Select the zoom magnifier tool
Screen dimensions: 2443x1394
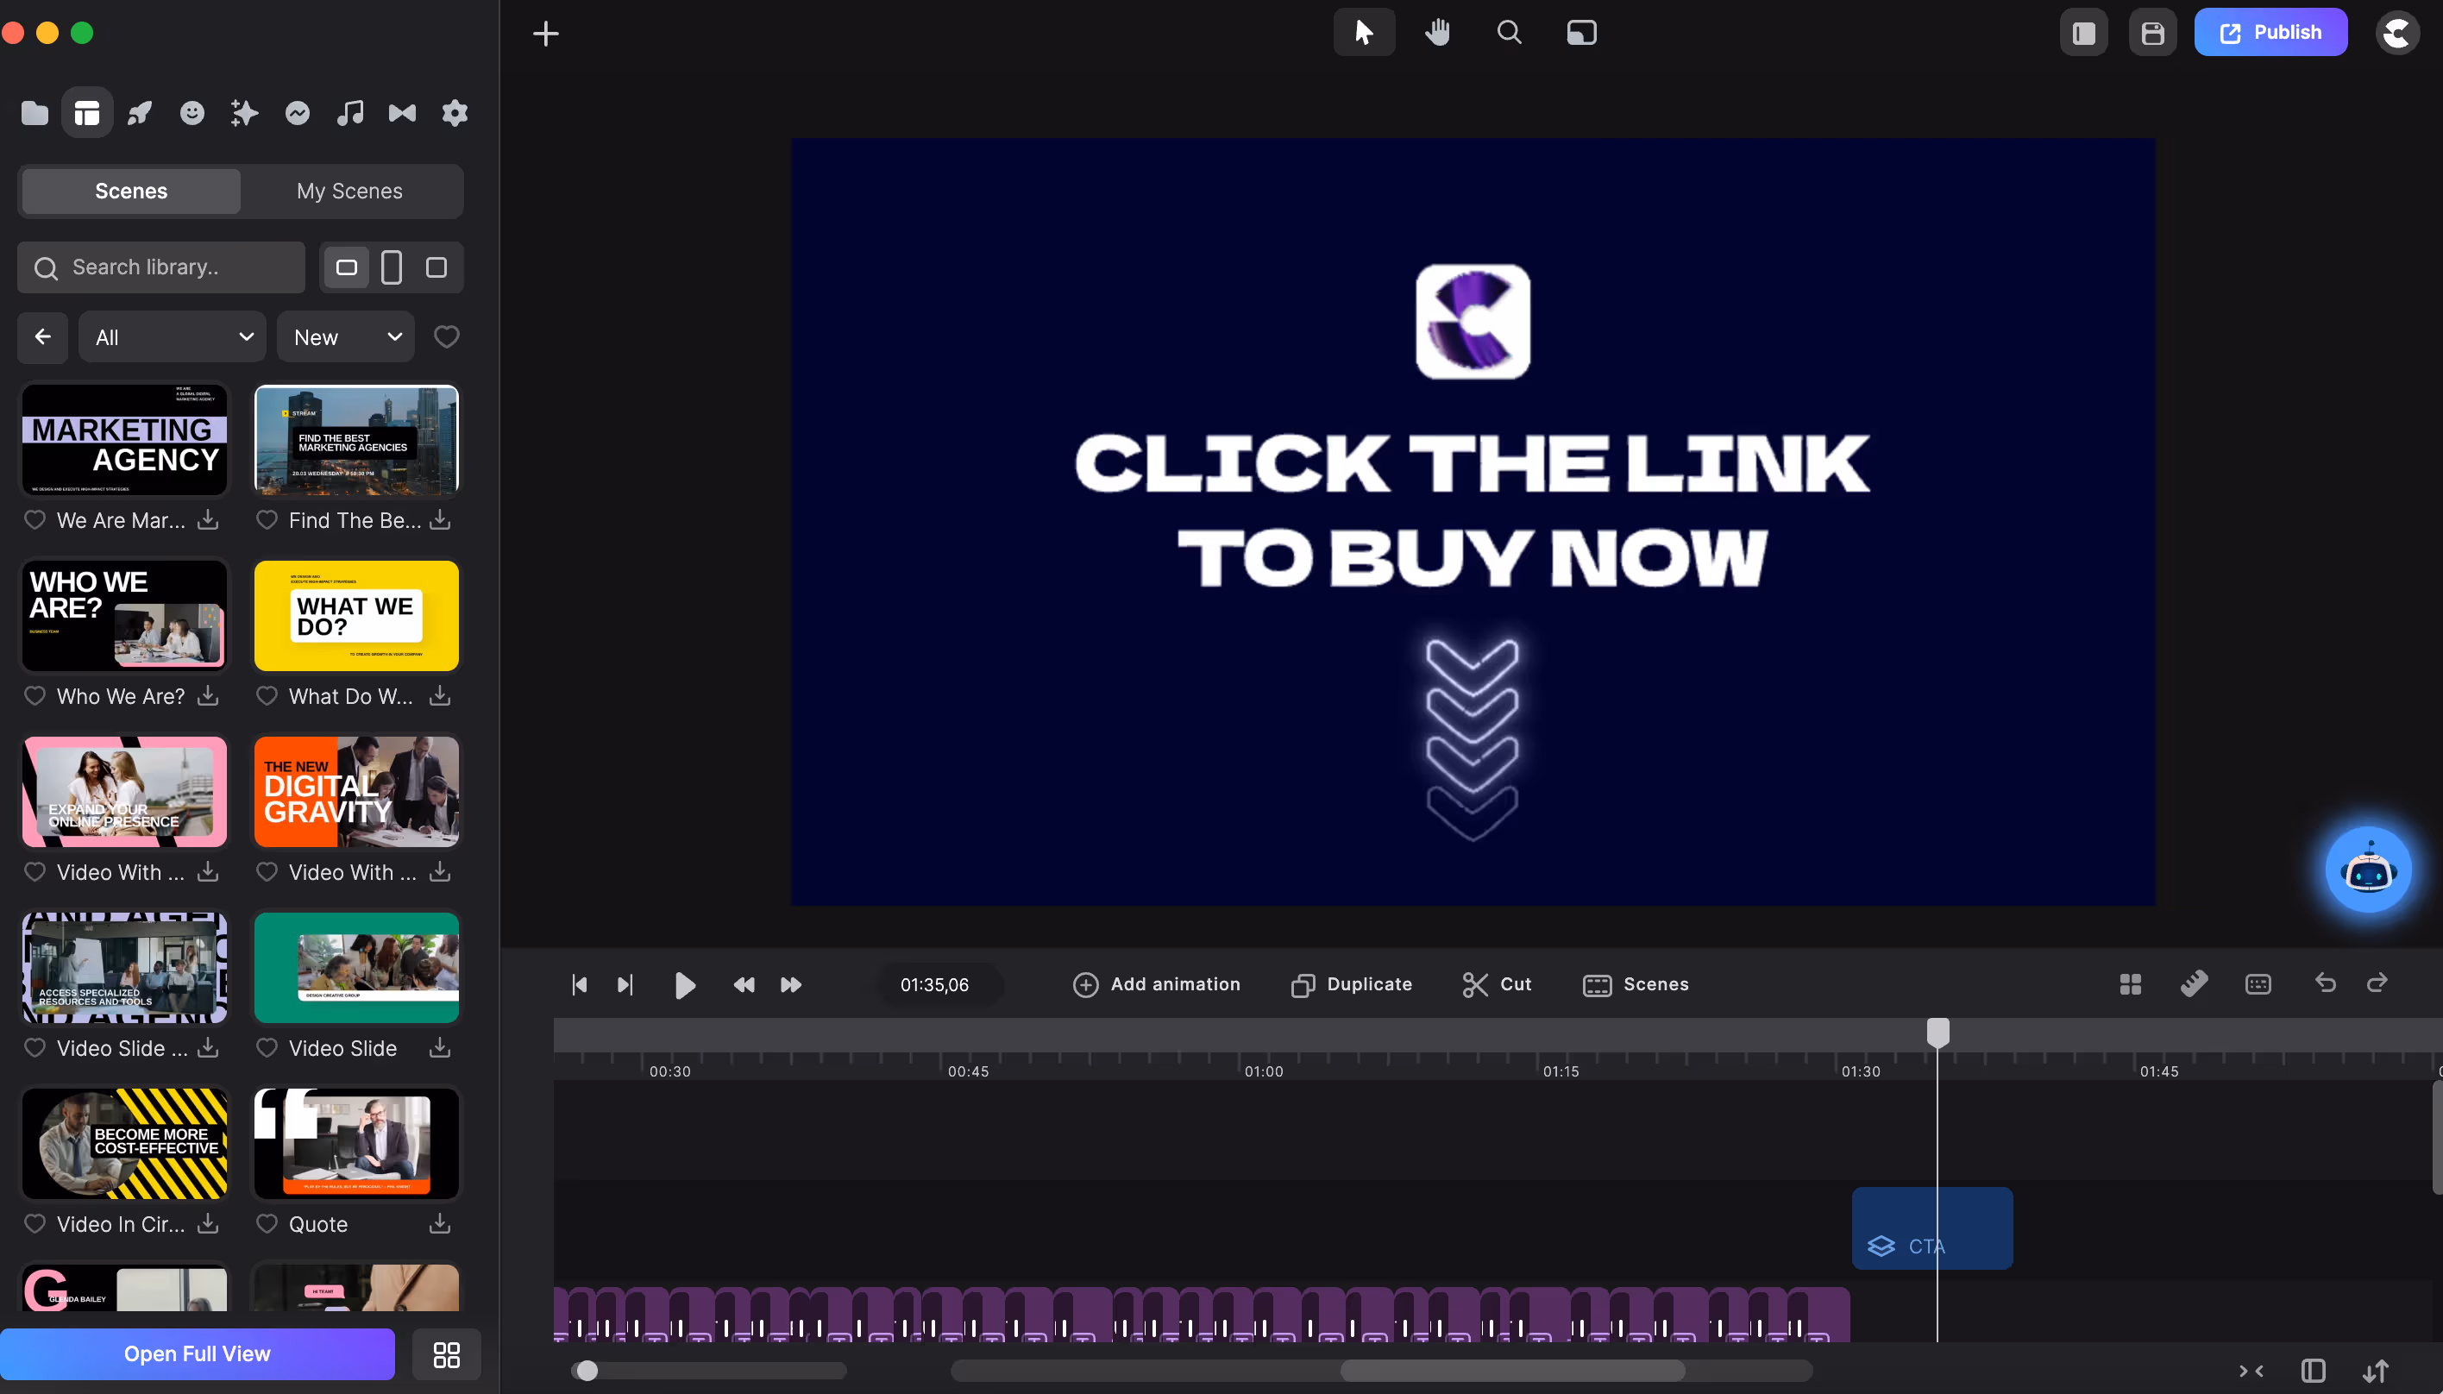point(1509,33)
